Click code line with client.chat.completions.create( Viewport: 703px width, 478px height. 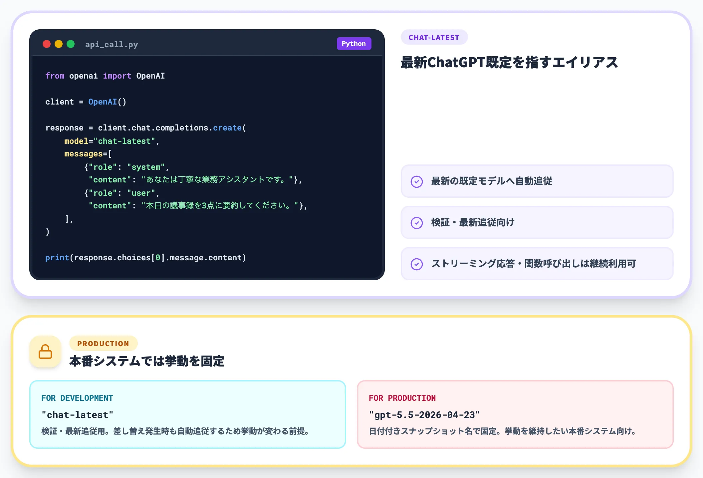pos(146,128)
